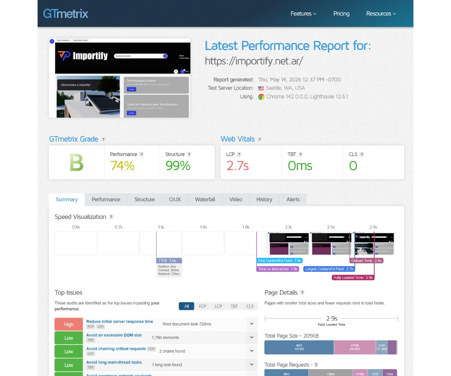Select the Summary tab
This screenshot has height=376, width=451.
point(67,199)
